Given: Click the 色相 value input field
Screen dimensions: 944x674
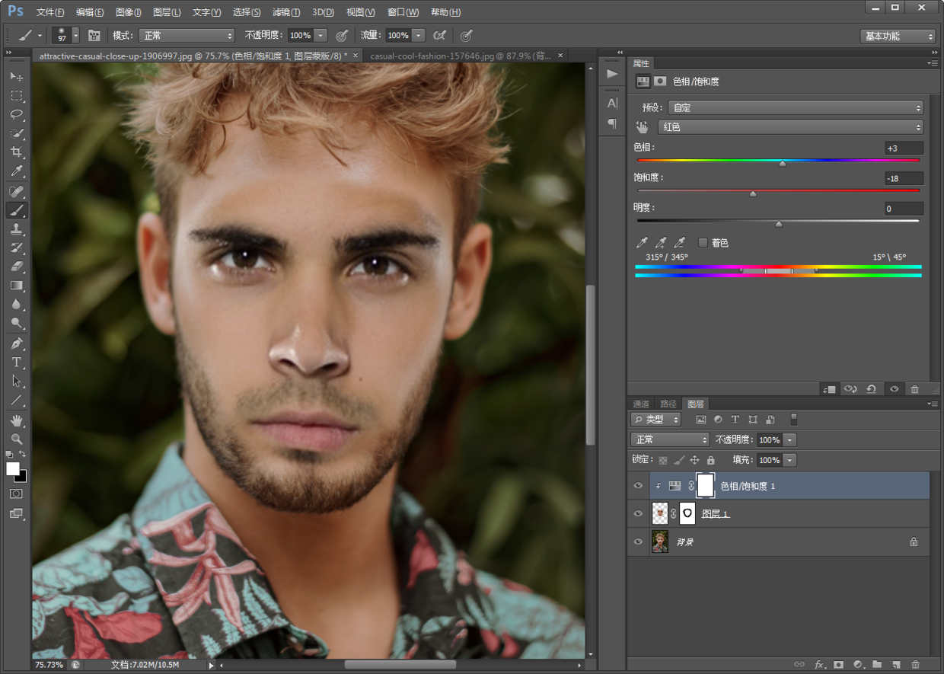Looking at the screenshot, I should [x=904, y=149].
